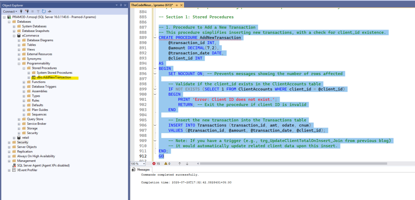Open the Connect dropdown in Object Explorer

pos(10,11)
